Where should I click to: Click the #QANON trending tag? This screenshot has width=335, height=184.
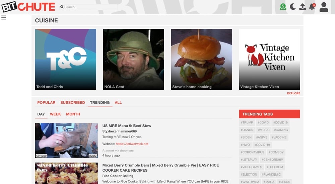pyautogui.click(x=247, y=130)
